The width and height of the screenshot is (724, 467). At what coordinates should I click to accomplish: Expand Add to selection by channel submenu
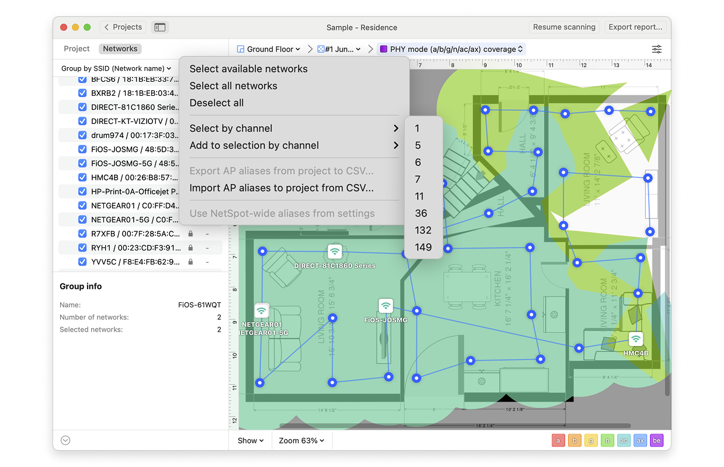(x=294, y=145)
